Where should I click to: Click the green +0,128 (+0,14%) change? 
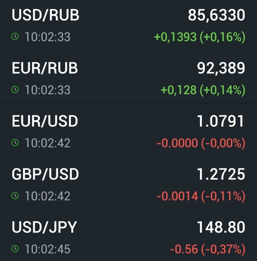point(202,90)
